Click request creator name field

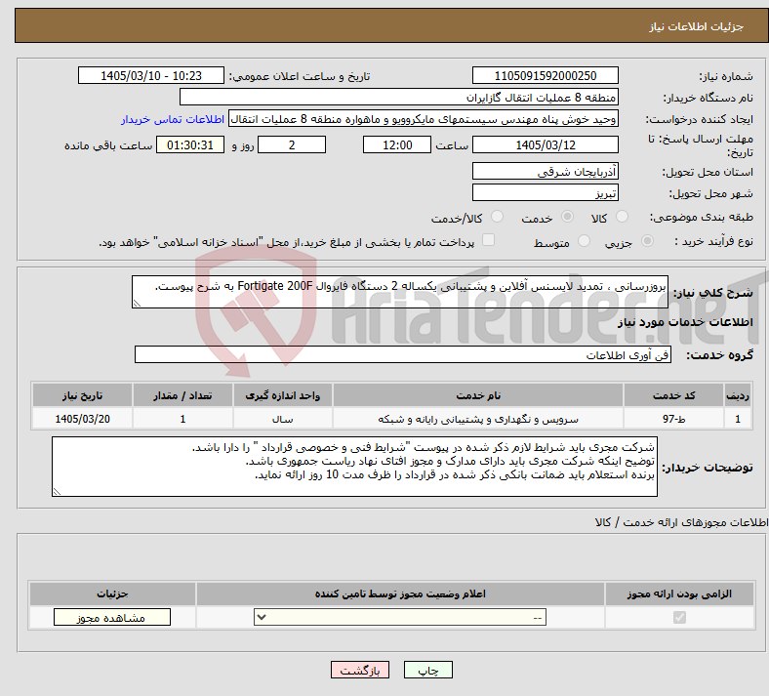(424, 119)
